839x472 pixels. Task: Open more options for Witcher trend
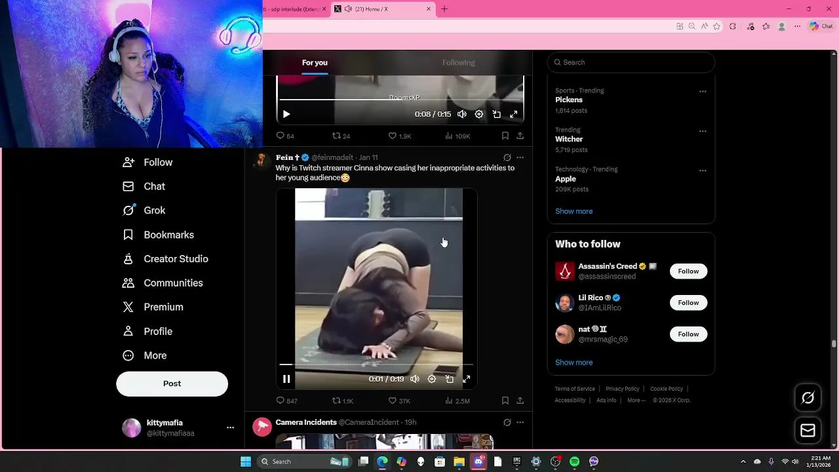click(703, 131)
